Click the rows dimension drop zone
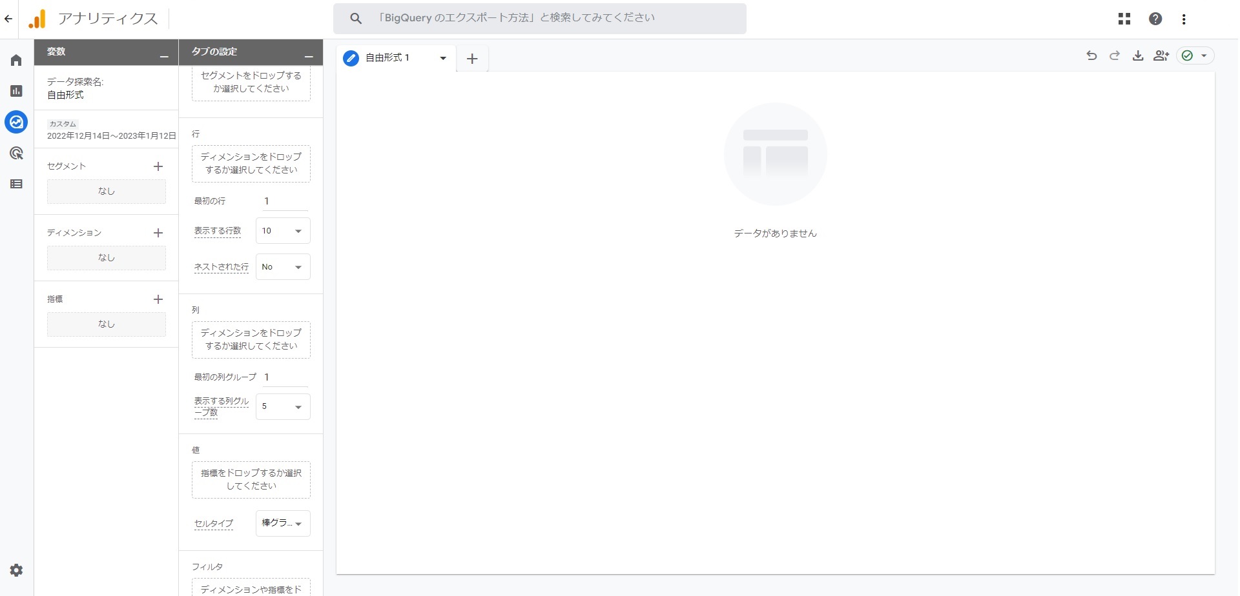Image resolution: width=1240 pixels, height=596 pixels. pos(251,163)
